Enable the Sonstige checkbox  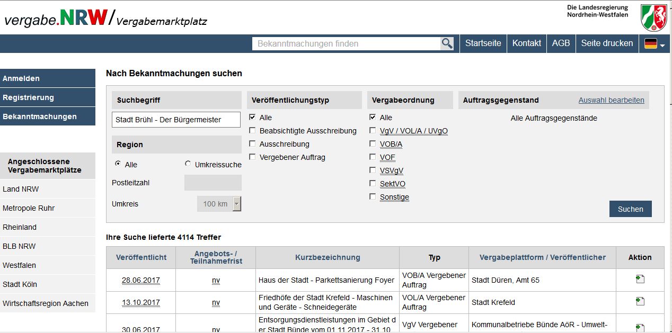click(373, 196)
